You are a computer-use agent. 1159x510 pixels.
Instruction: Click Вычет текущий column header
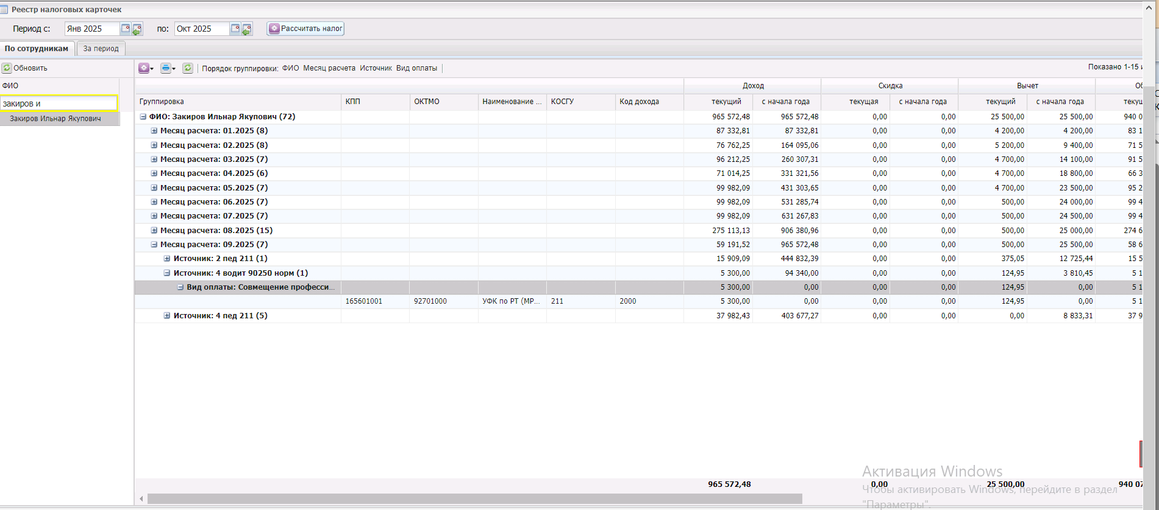point(993,102)
